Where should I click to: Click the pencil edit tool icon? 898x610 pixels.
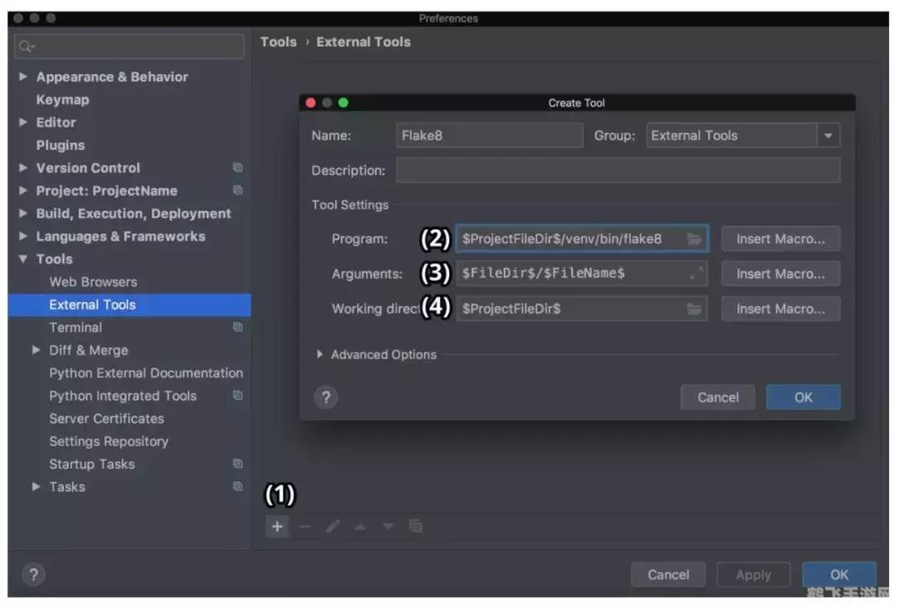333,526
